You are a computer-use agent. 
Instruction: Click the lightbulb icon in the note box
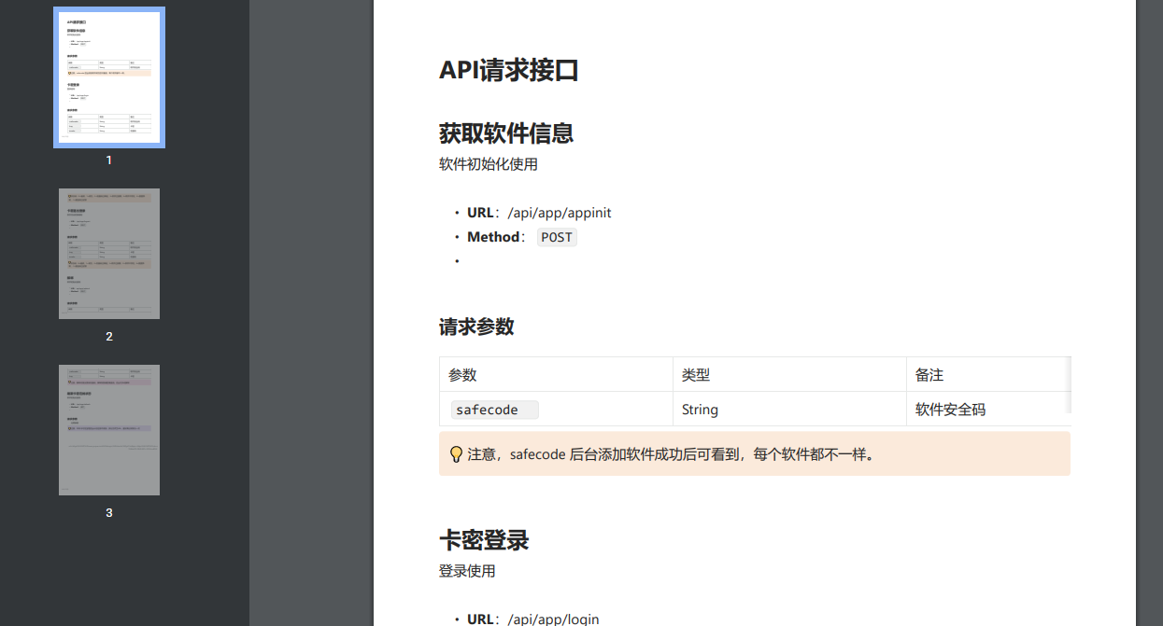pyautogui.click(x=454, y=453)
